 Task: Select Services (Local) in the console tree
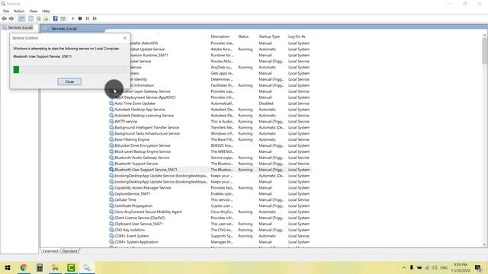(x=21, y=27)
